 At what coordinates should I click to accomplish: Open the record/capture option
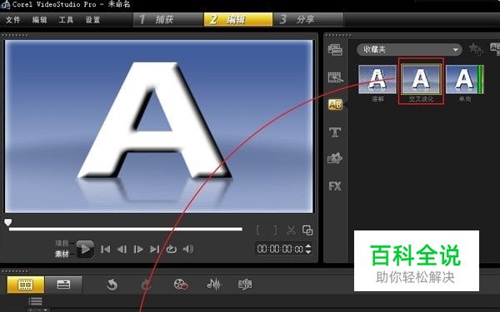(x=181, y=285)
